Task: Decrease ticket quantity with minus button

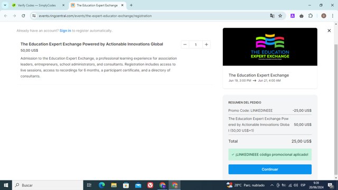Action: (x=185, y=44)
